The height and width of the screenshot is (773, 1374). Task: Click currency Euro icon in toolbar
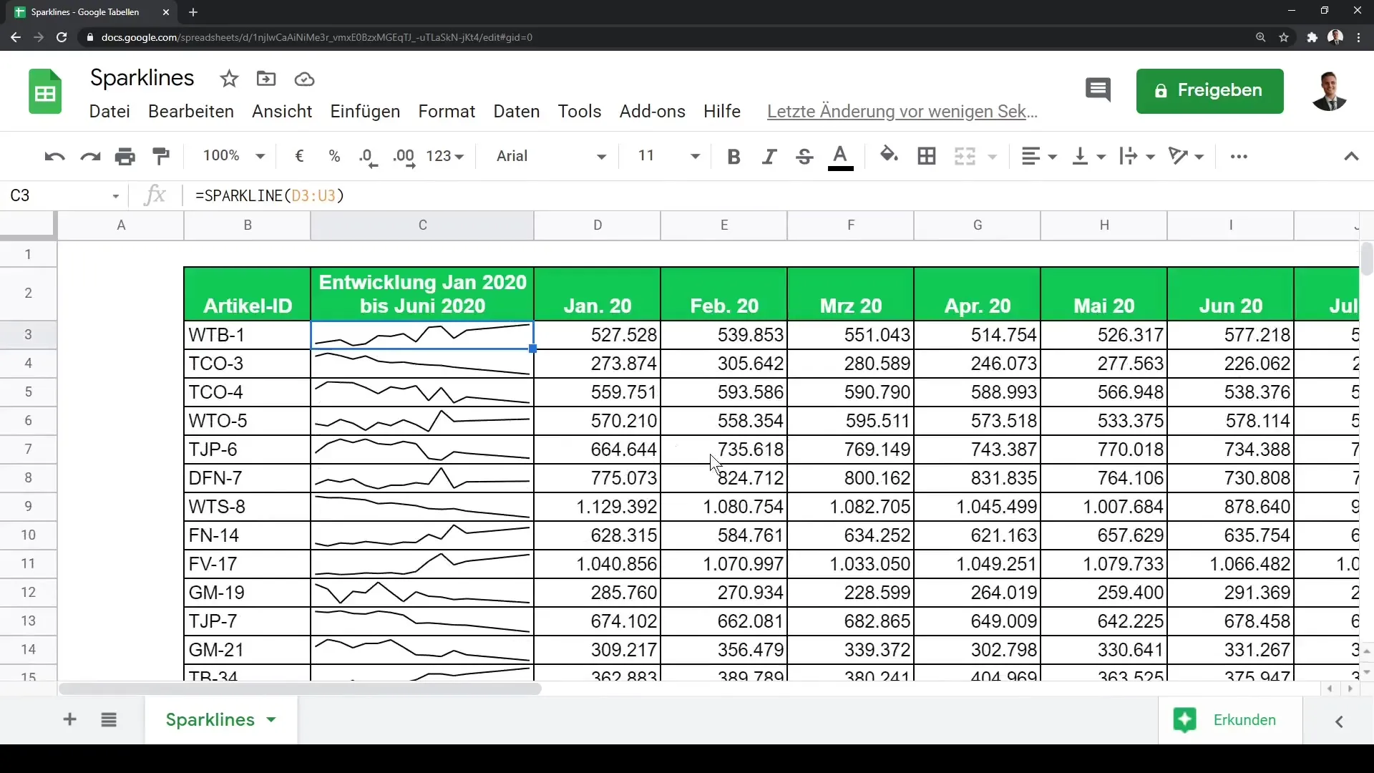click(299, 156)
